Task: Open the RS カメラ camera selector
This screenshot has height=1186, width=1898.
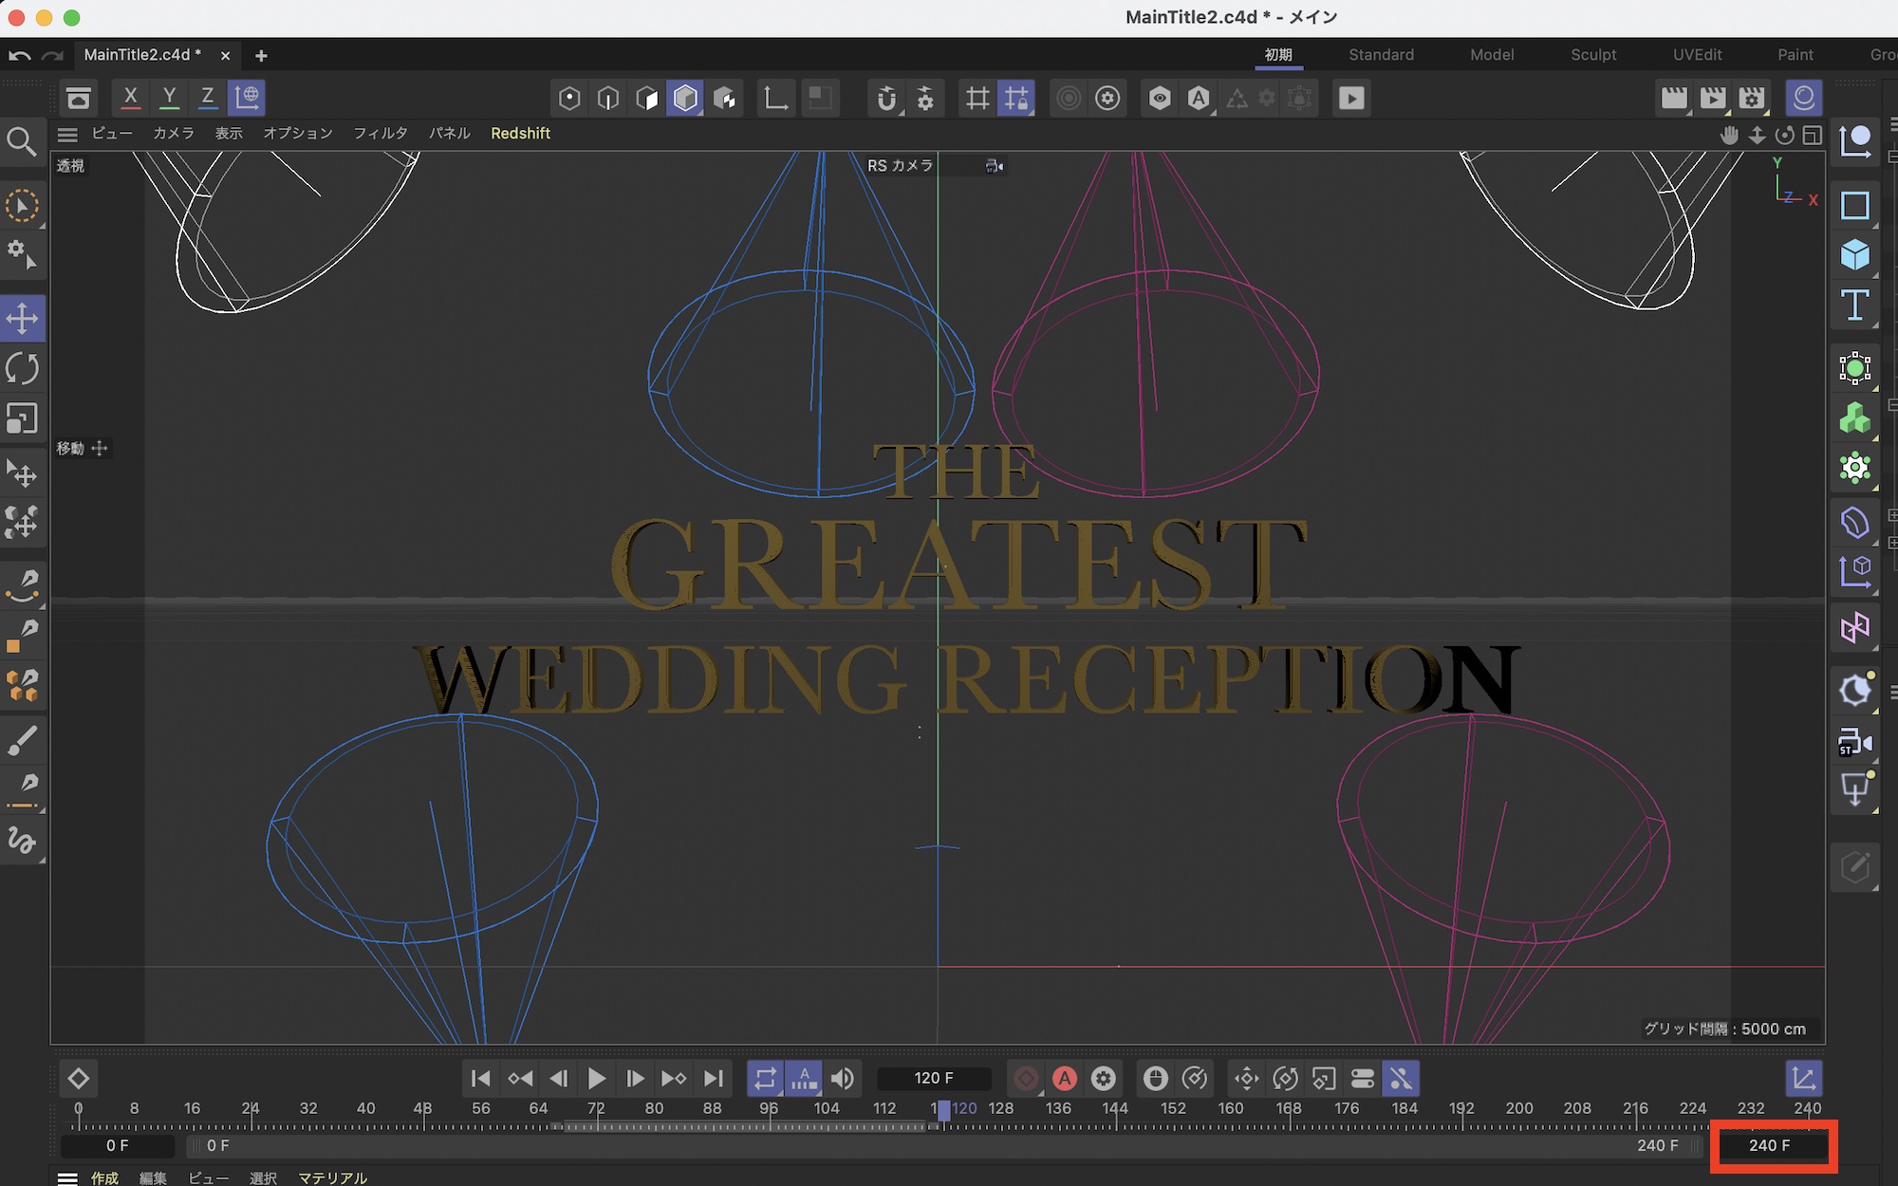Action: (x=901, y=166)
